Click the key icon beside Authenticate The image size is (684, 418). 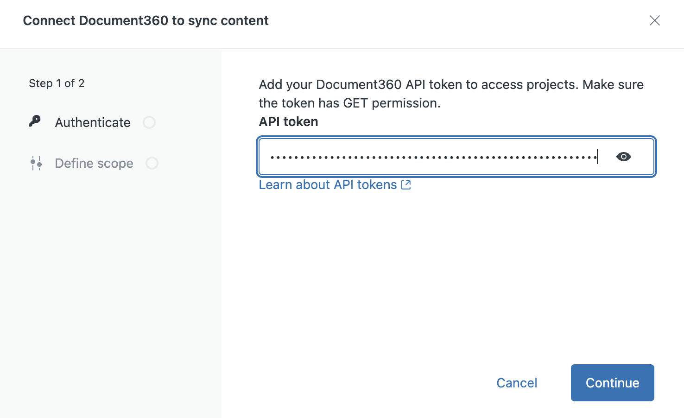point(35,121)
